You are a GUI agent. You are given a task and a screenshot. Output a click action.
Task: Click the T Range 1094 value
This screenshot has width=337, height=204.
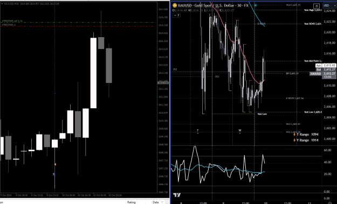[x=315, y=135]
